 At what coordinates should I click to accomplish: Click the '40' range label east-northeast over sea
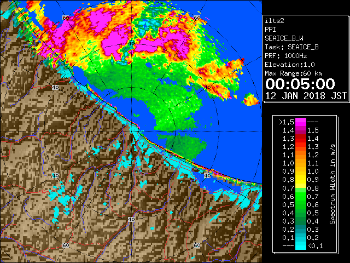[x=208, y=88]
